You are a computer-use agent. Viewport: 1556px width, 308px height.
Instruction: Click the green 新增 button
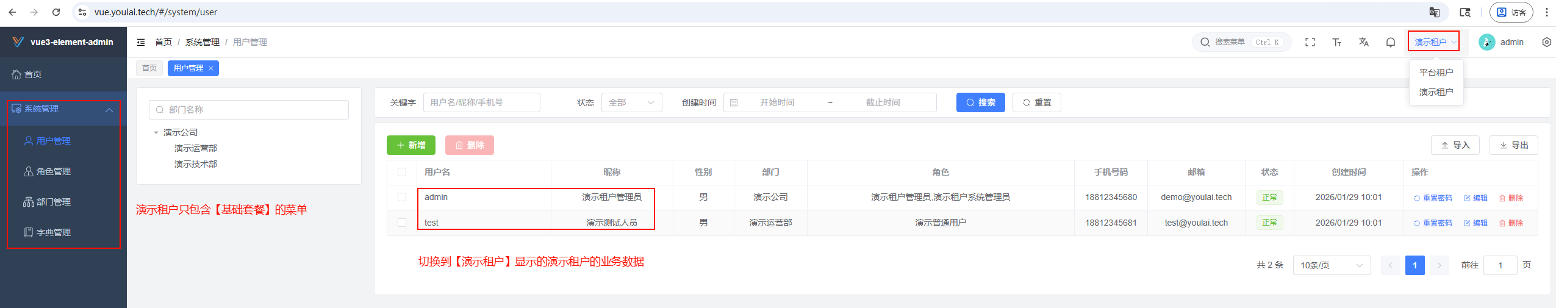click(x=411, y=145)
